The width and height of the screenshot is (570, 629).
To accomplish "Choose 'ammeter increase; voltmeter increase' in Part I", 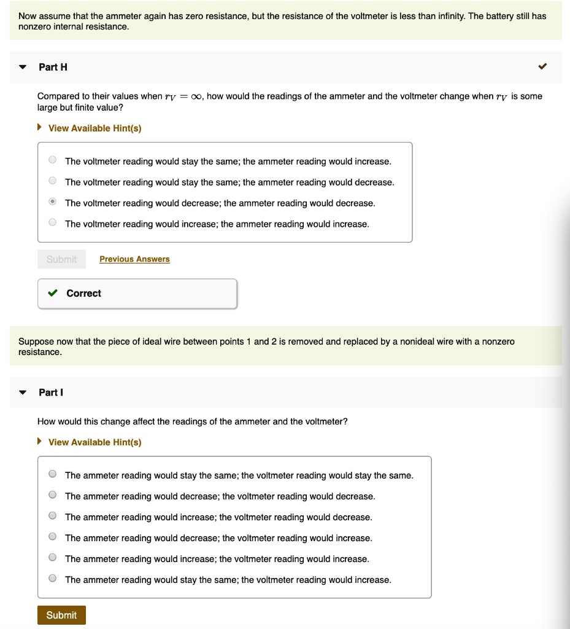I will point(53,558).
